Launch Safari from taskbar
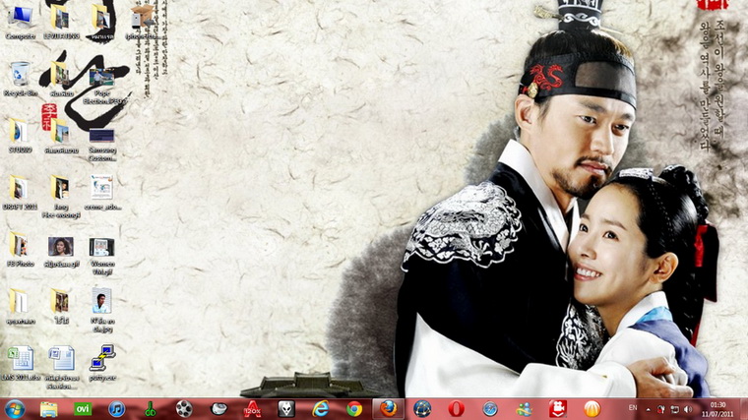This screenshot has width=748, height=420. coord(490,409)
